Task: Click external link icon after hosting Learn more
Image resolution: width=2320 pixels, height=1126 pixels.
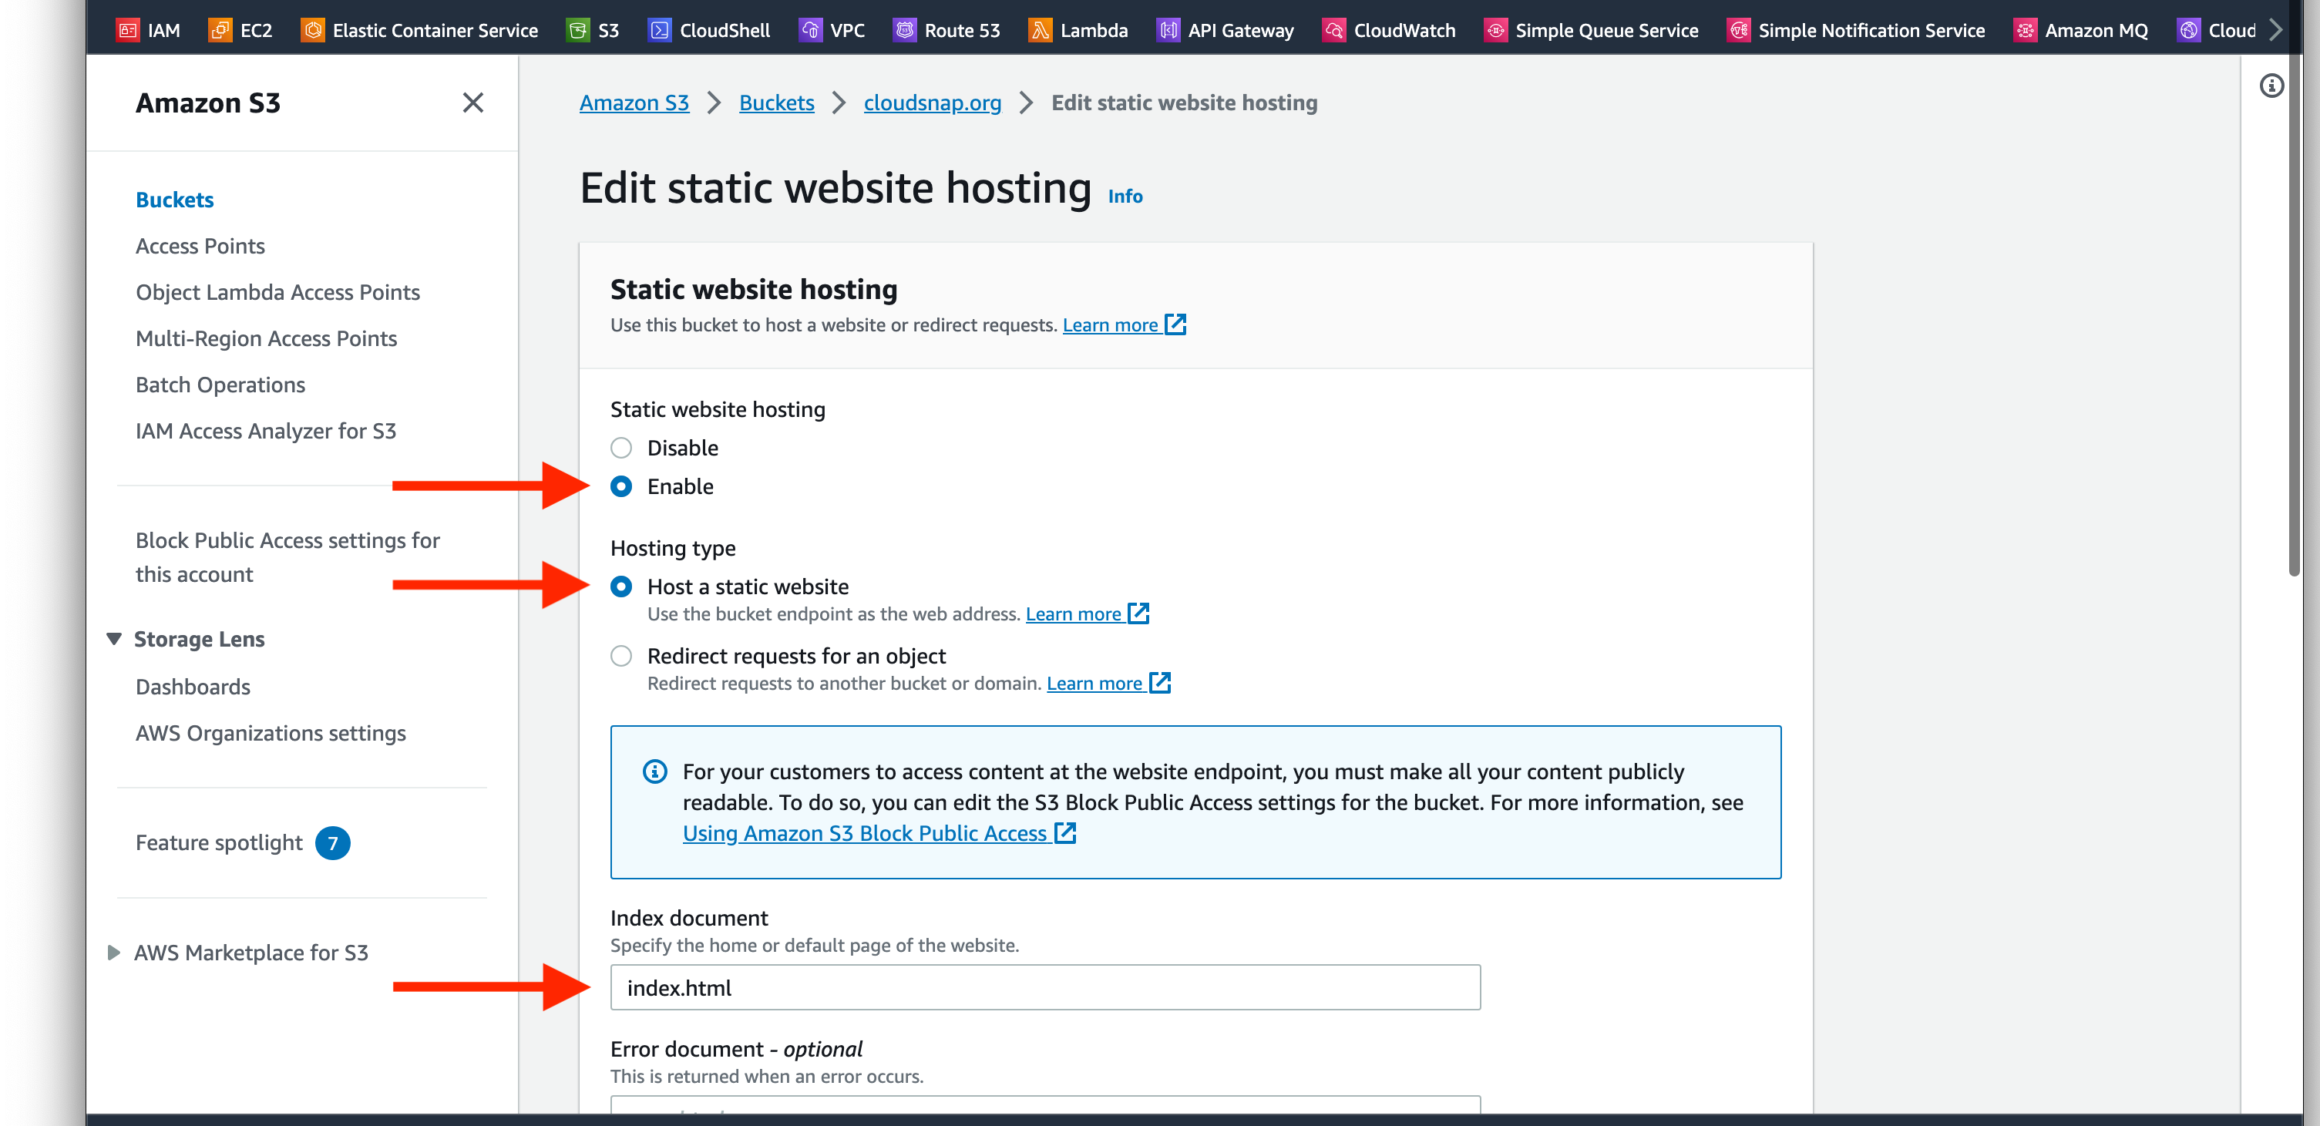Action: pos(1175,324)
